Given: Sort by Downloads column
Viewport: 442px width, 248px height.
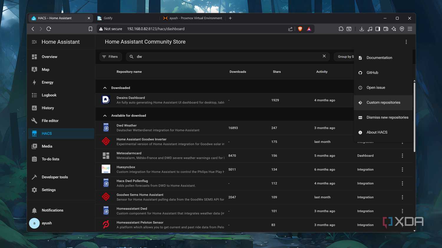Looking at the screenshot, I should [238, 72].
